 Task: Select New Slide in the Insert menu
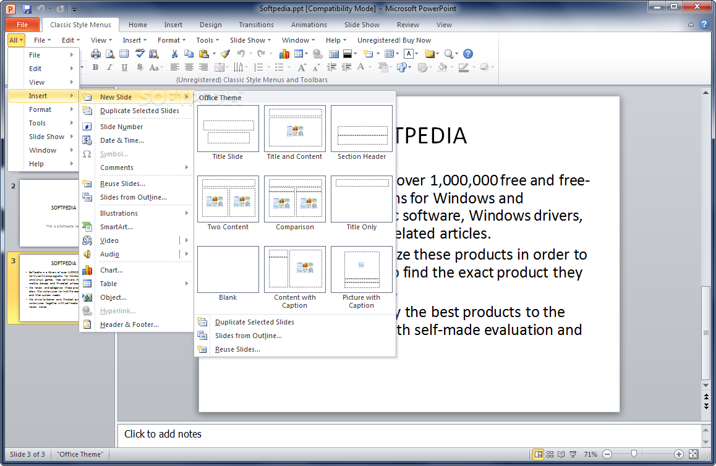(136, 97)
